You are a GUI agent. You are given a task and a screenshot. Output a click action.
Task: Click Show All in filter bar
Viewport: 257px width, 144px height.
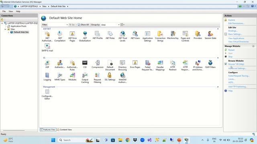[x=83, y=25]
